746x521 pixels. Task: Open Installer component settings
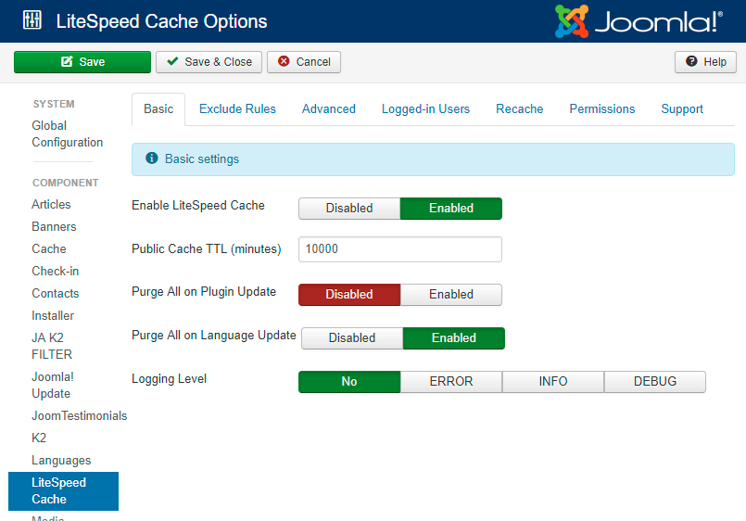point(53,315)
